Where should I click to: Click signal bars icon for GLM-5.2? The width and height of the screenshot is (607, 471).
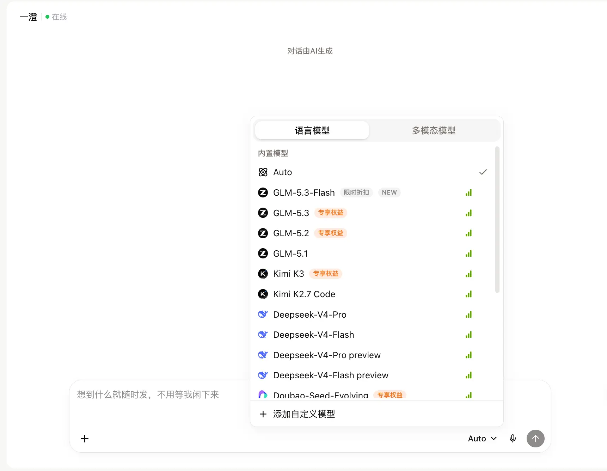tap(468, 233)
